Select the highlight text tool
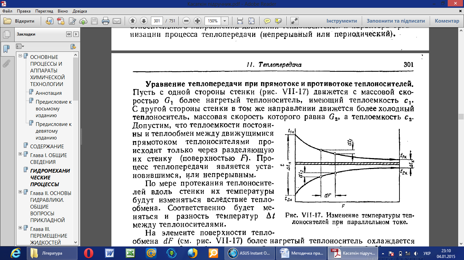This screenshot has height=260, width=464. 279,21
